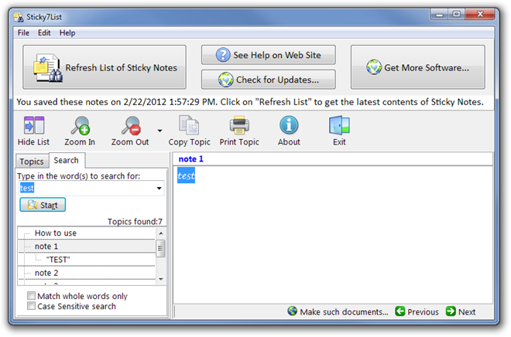Go to Previous search match
This screenshot has width=511, height=337.
(417, 311)
